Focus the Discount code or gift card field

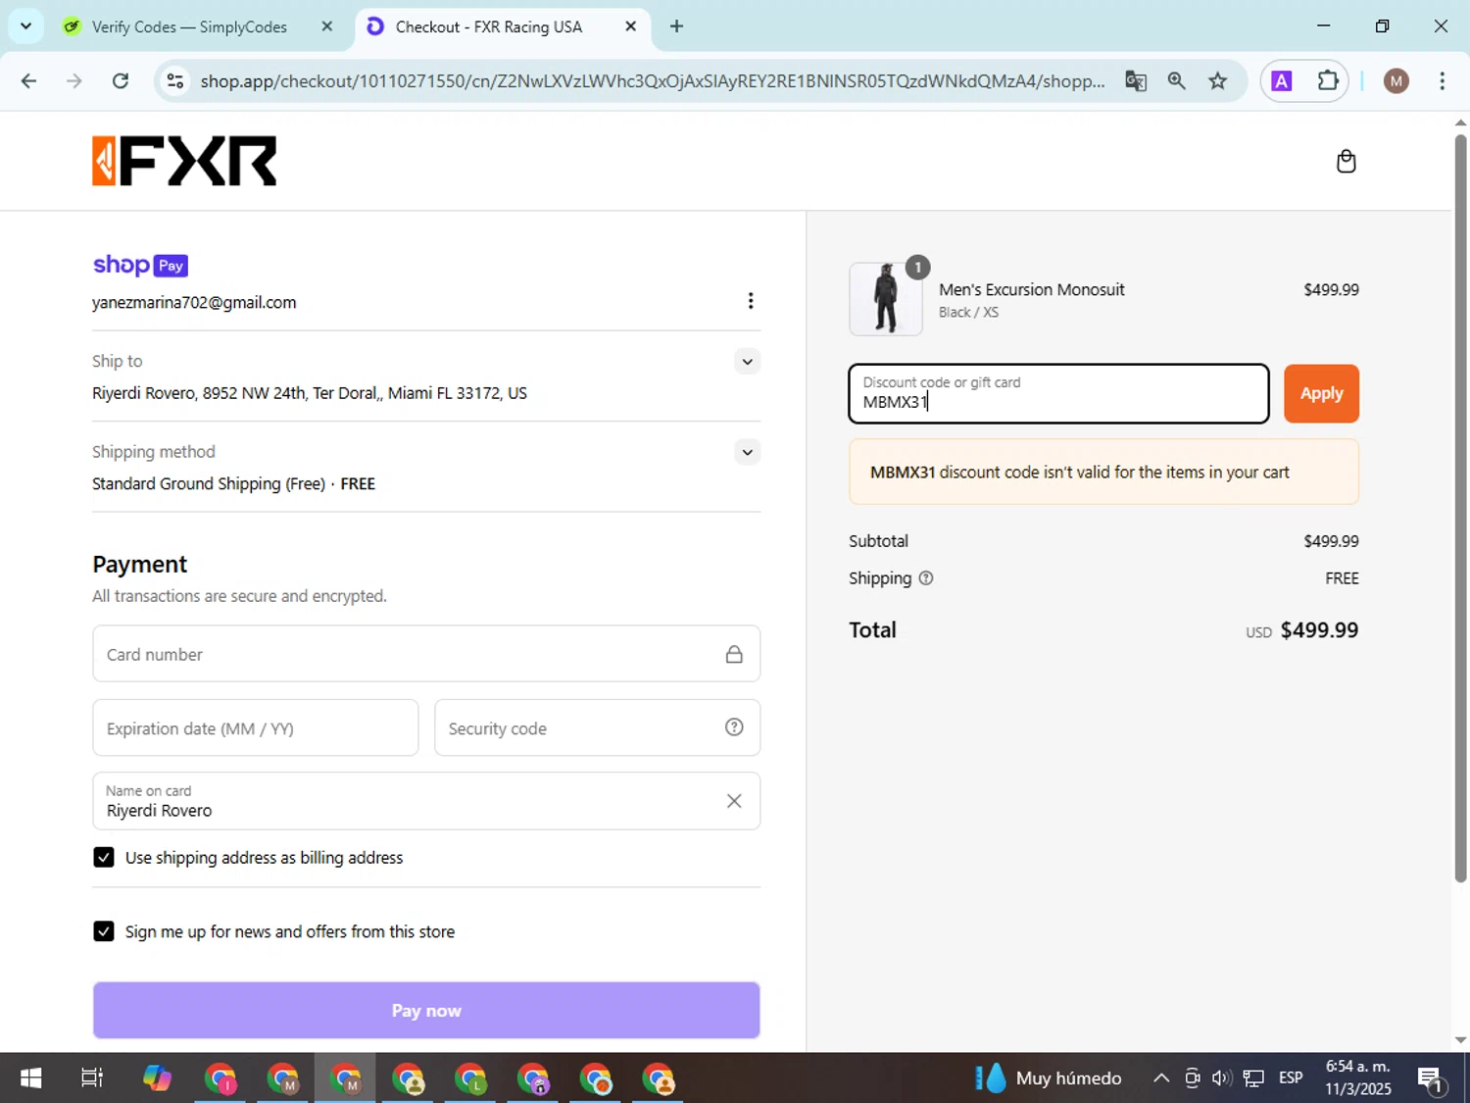pyautogui.click(x=1058, y=393)
